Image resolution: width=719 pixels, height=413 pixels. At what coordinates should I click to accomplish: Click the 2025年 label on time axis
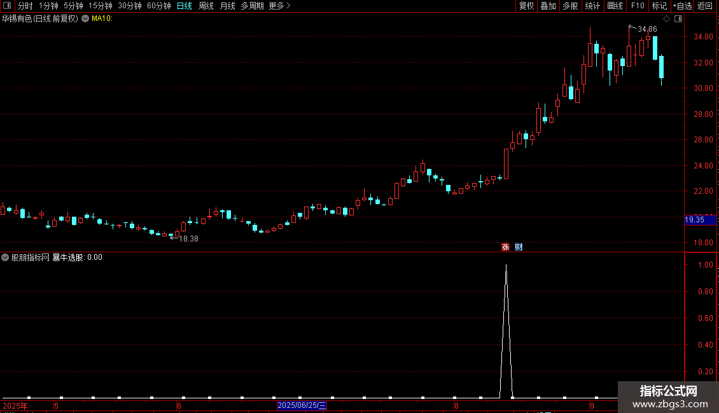click(x=15, y=405)
